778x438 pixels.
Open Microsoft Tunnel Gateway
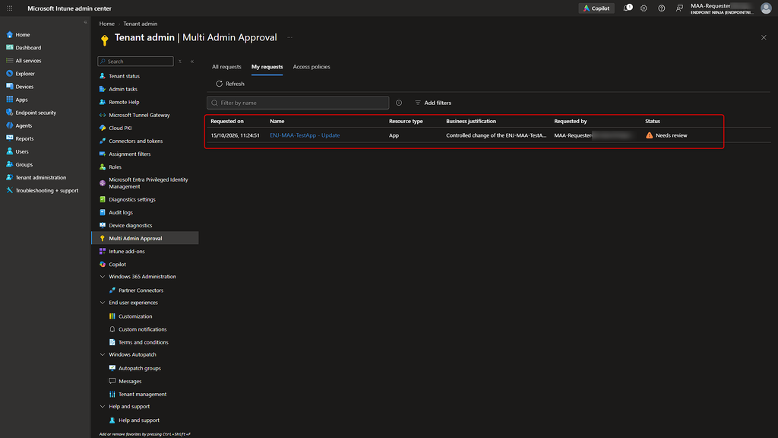[x=139, y=115]
